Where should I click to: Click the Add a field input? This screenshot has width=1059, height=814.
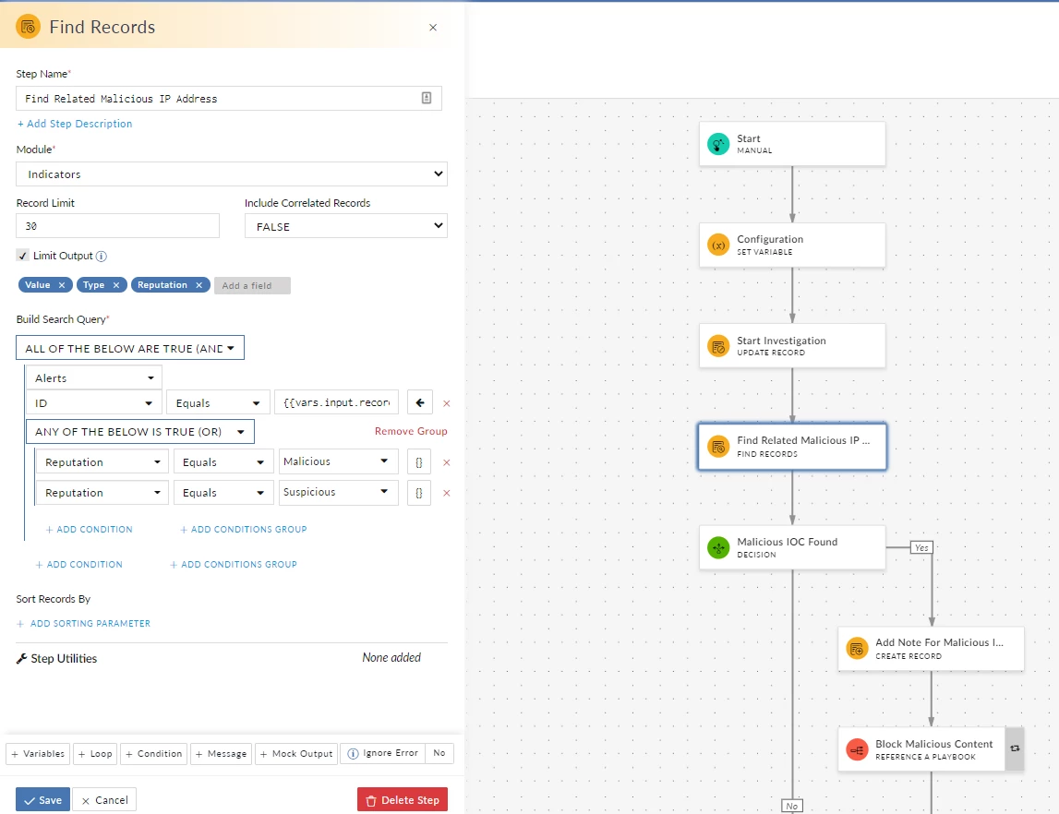[252, 285]
